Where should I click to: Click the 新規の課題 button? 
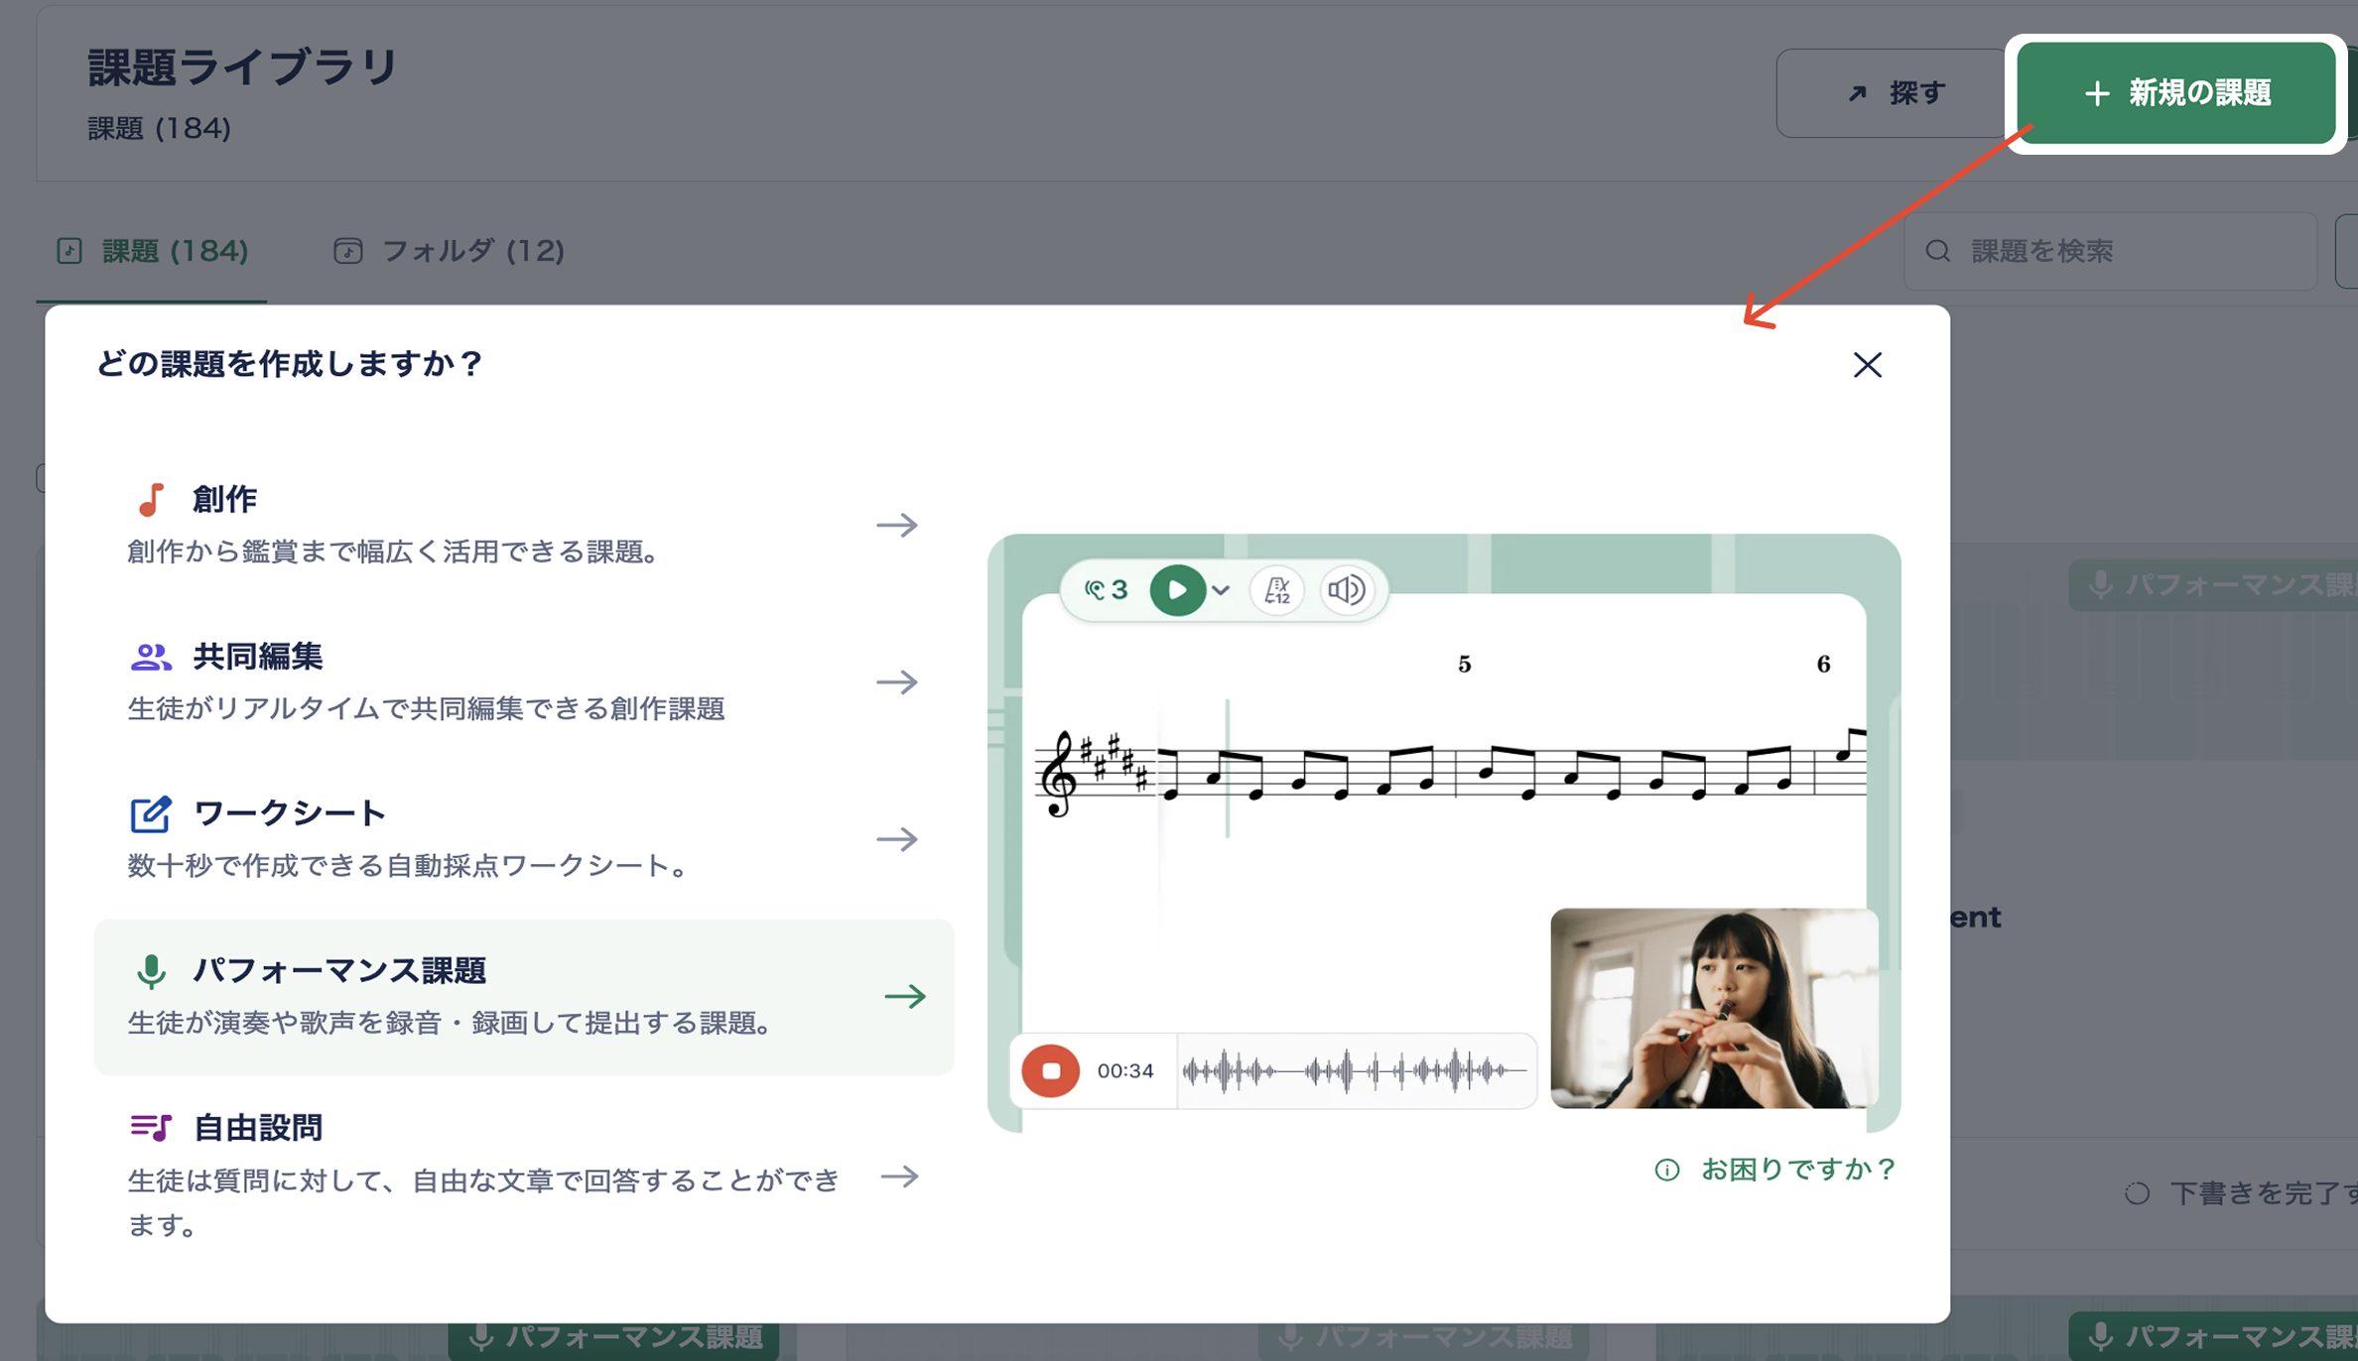(2176, 93)
